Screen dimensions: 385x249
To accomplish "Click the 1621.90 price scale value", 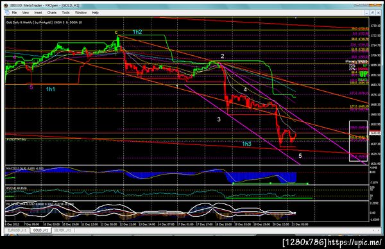I will click(x=375, y=164).
